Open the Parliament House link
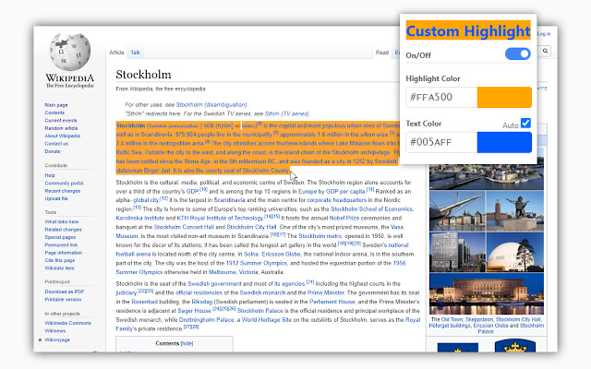The image size is (591, 369). [x=332, y=302]
